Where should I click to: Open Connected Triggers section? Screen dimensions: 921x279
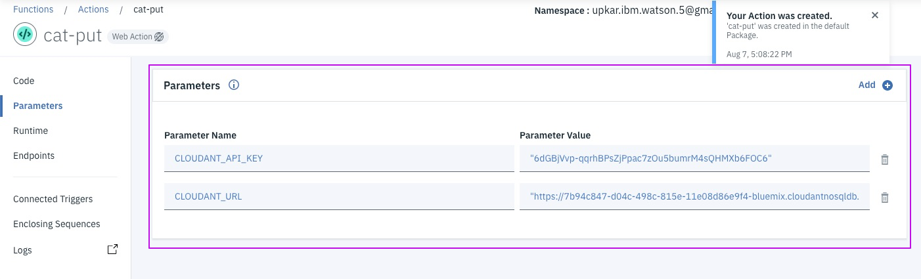click(53, 199)
